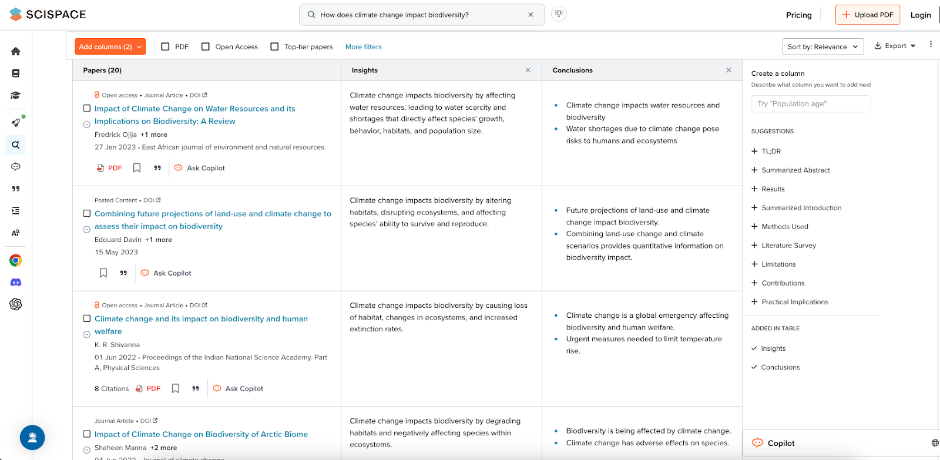Add the Methods Used suggested column
The height and width of the screenshot is (460, 940).
click(780, 227)
